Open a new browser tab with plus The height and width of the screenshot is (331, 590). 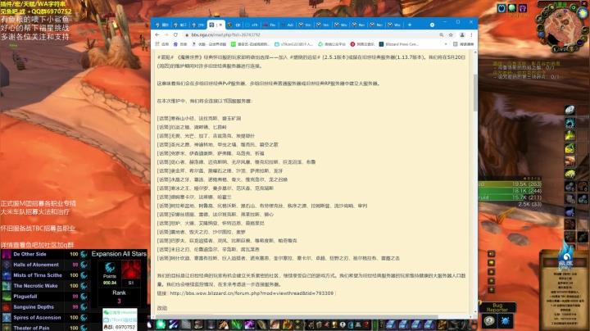tap(410, 25)
